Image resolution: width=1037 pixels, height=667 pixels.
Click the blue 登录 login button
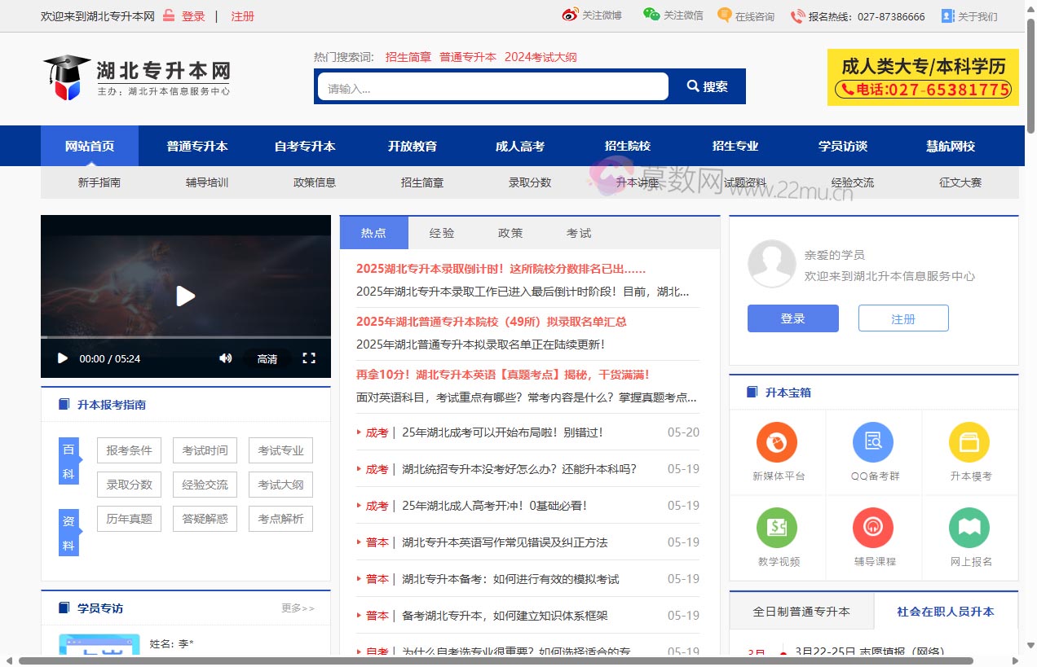point(792,318)
